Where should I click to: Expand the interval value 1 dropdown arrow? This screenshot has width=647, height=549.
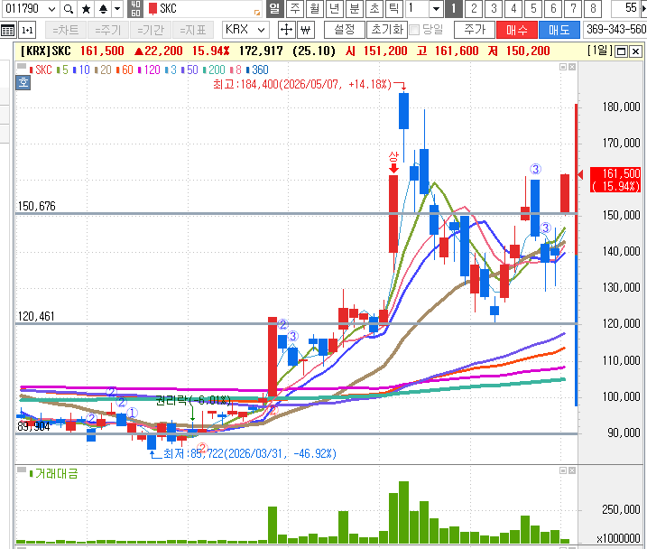(x=436, y=9)
